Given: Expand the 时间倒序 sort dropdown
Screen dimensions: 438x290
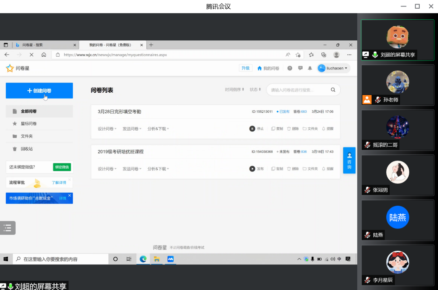Looking at the screenshot, I should point(235,90).
